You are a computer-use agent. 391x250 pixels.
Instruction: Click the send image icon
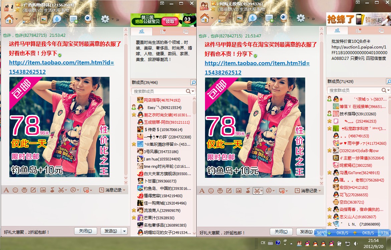click(x=43, y=190)
